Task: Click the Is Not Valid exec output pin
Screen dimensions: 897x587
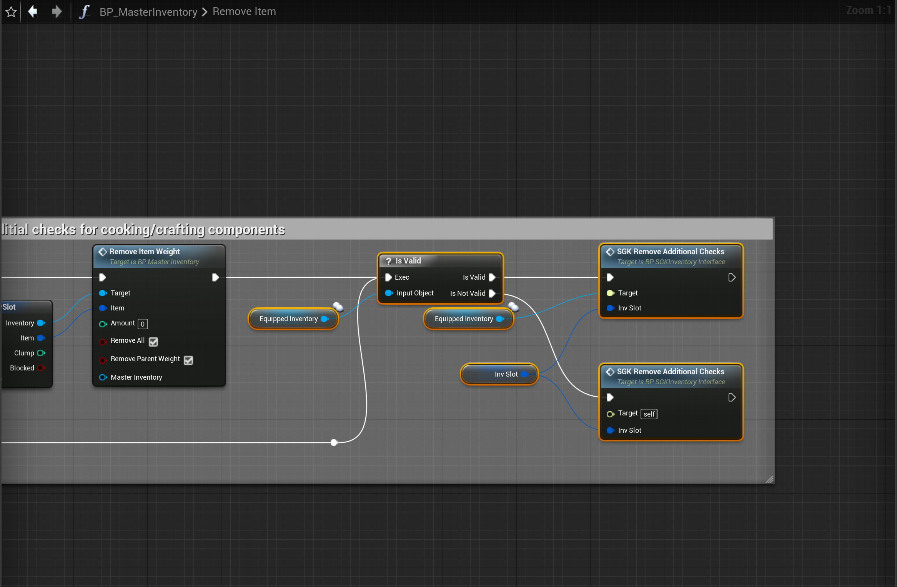Action: [x=492, y=293]
